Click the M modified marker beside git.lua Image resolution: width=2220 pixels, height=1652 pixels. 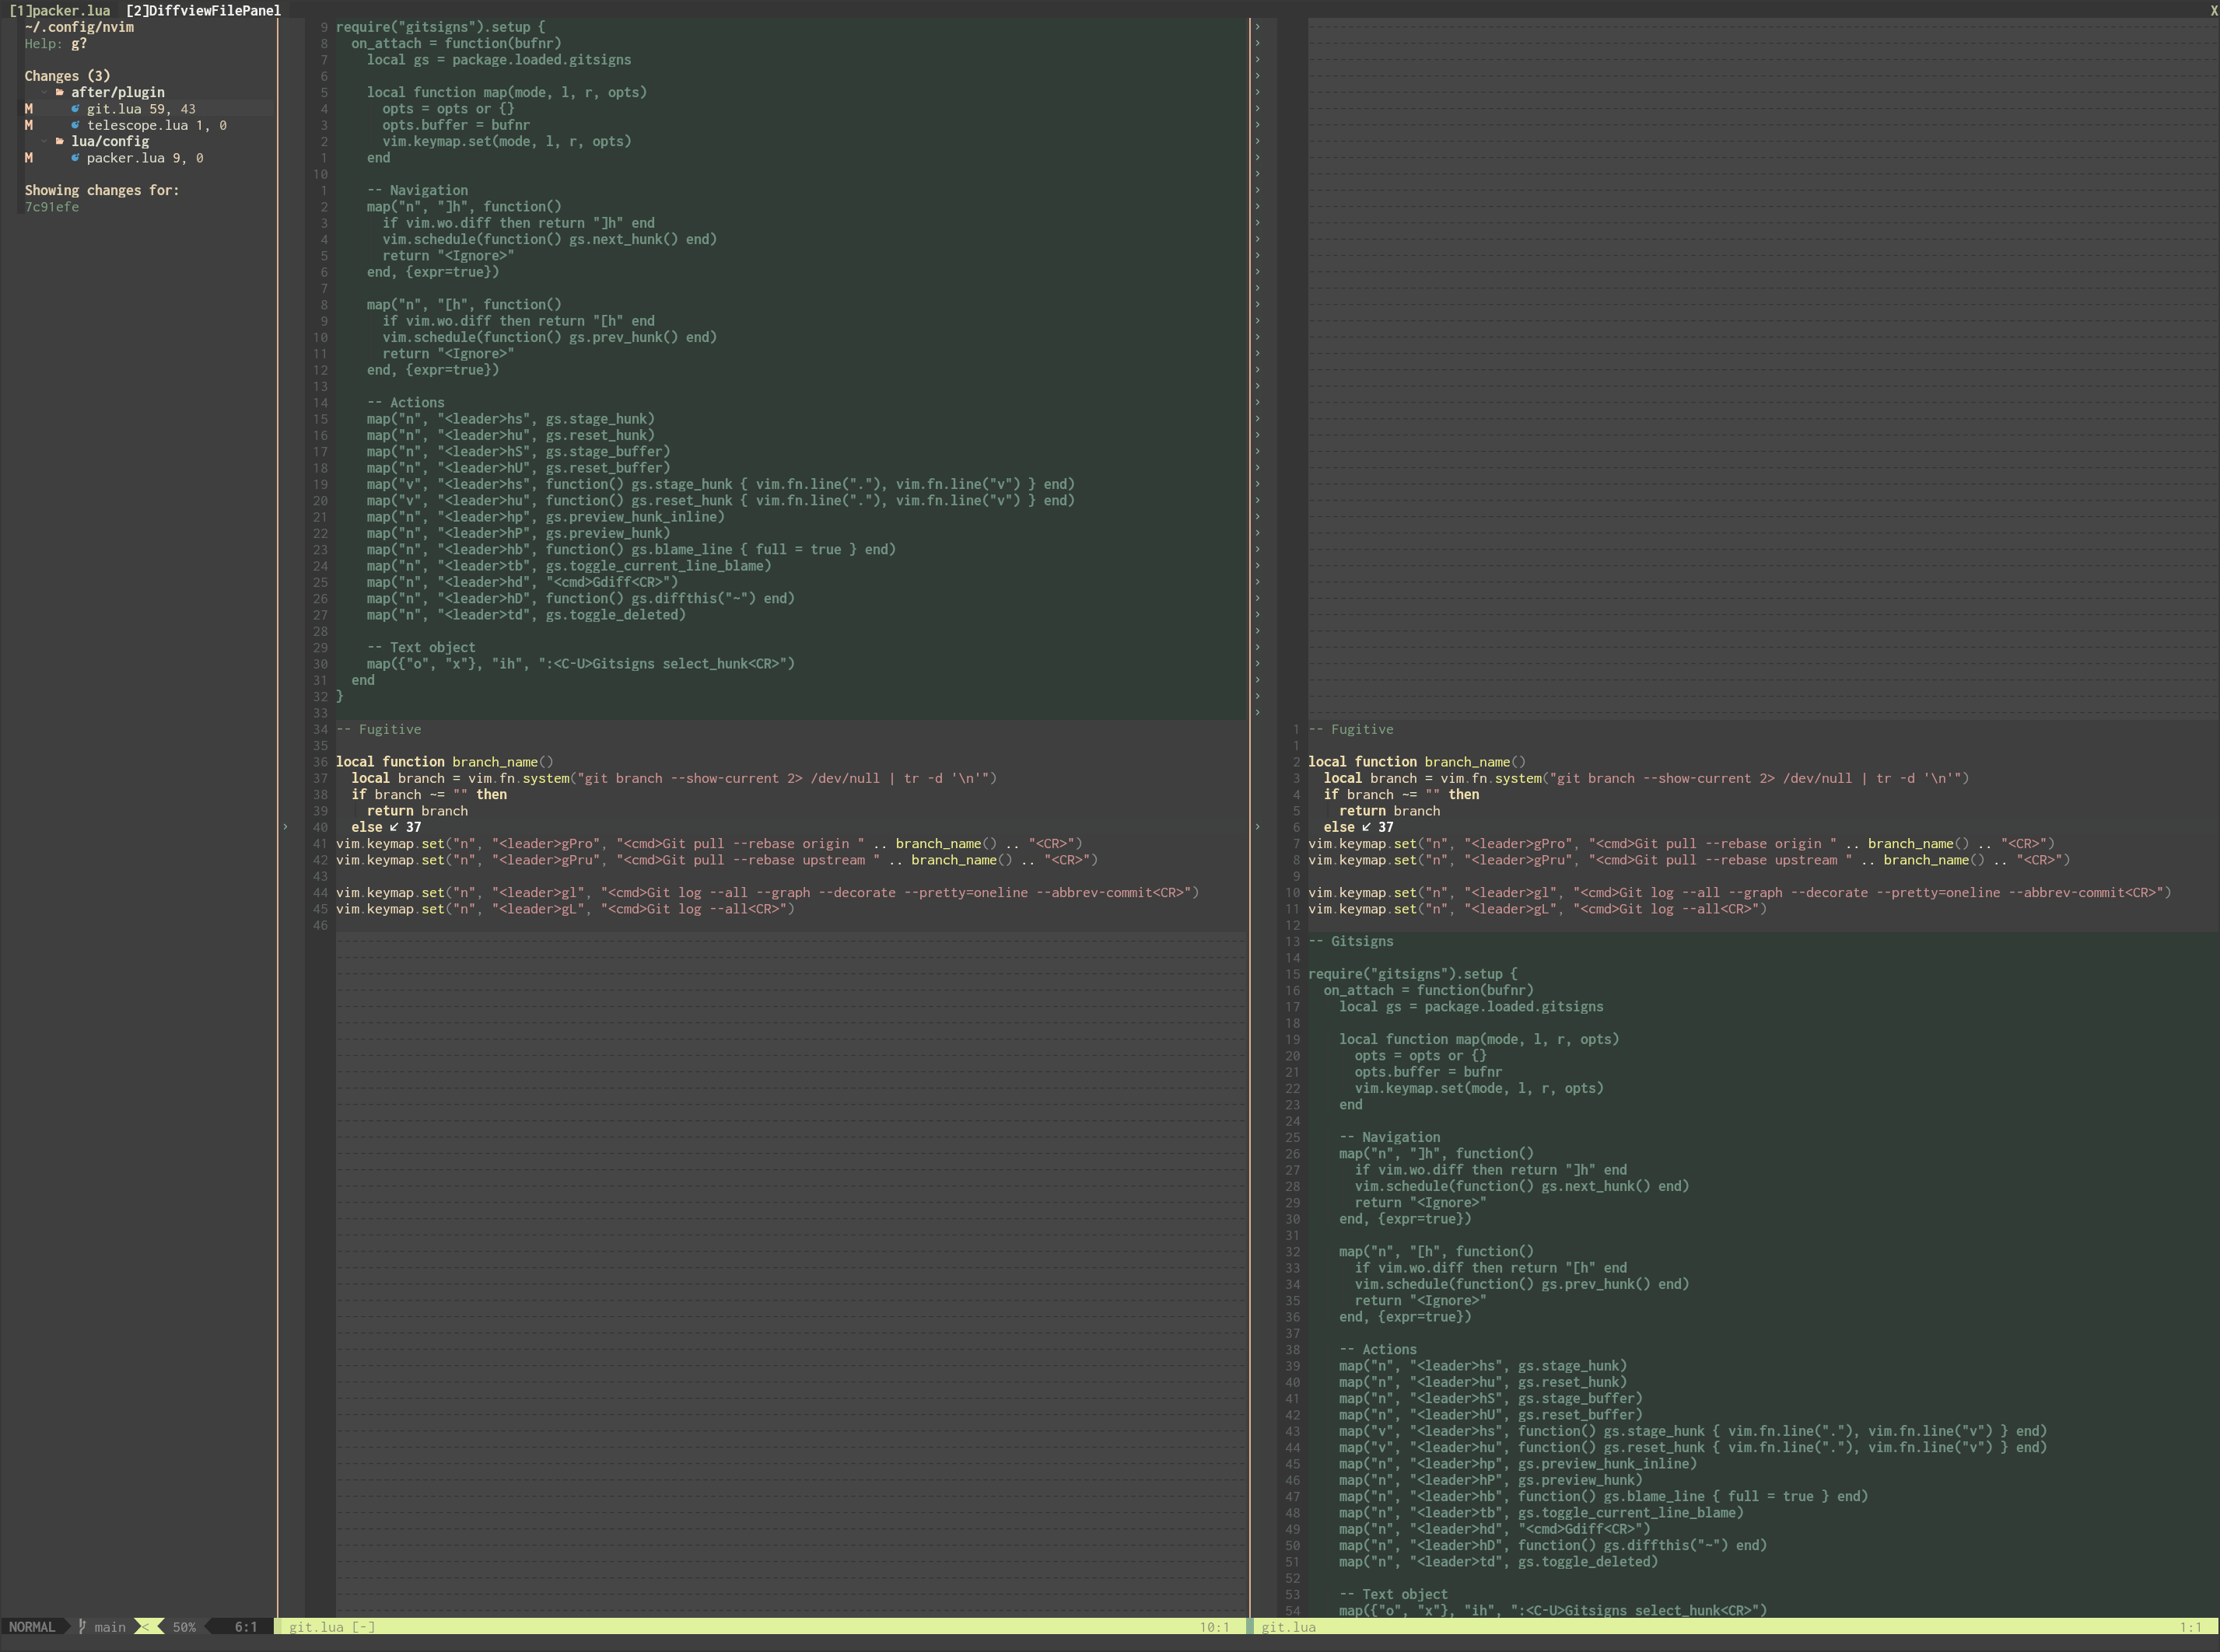pos(27,108)
